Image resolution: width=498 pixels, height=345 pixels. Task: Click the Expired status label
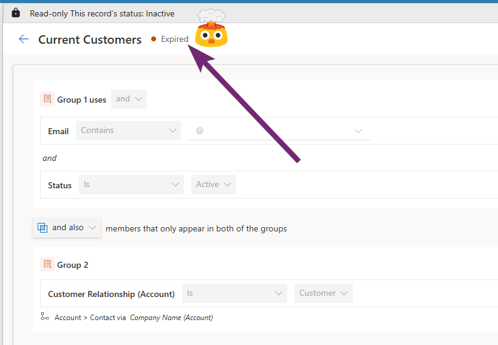coord(174,39)
